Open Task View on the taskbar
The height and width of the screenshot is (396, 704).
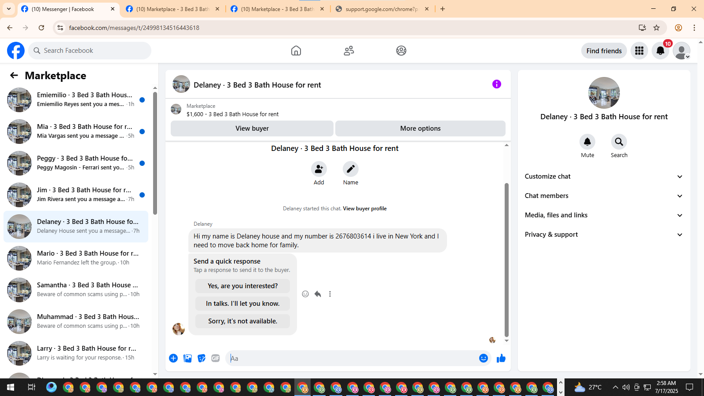tap(31, 387)
